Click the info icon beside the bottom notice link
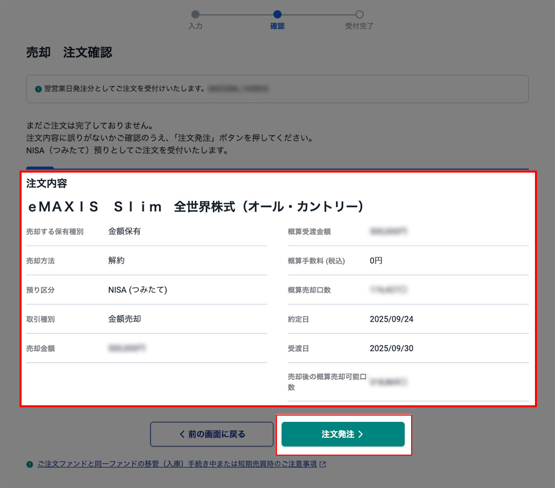 pos(30,464)
